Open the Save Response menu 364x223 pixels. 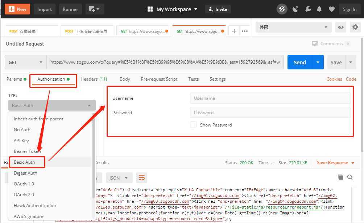point(335,163)
